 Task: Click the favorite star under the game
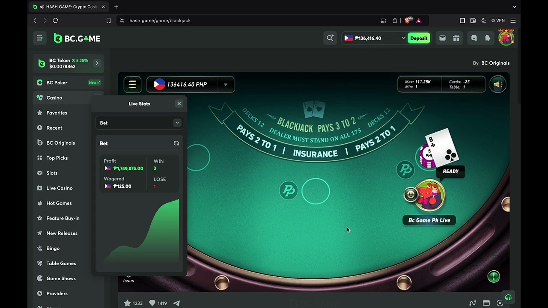(x=127, y=303)
